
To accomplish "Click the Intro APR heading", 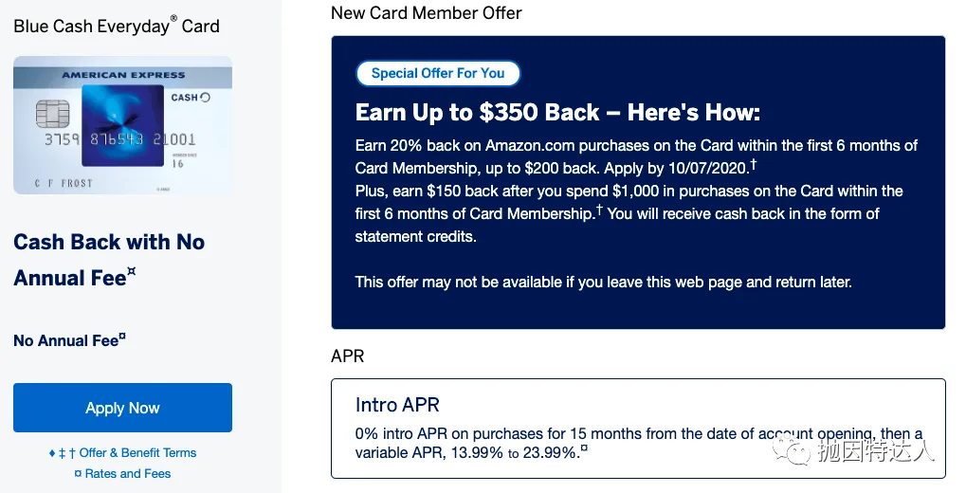I will coord(397,405).
